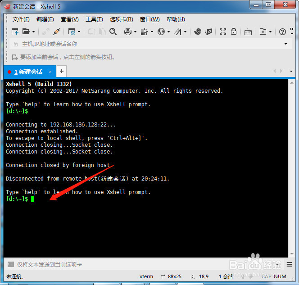The image size is (299, 285).
Task: Click the Xshell title bar app icon
Action: (8, 6)
